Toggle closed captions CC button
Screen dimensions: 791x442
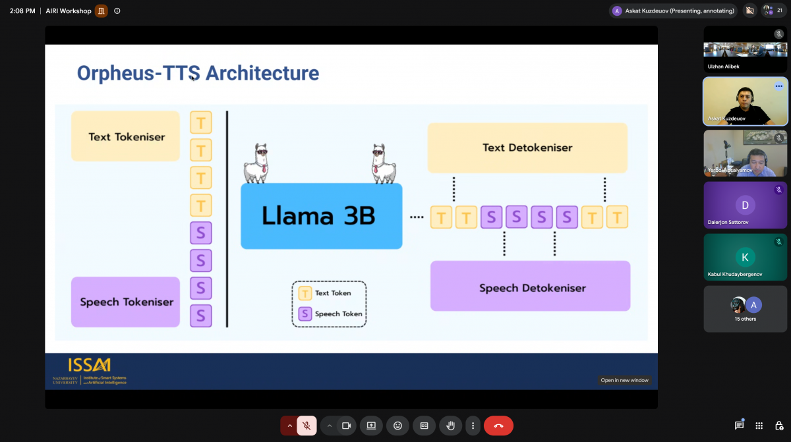click(424, 426)
